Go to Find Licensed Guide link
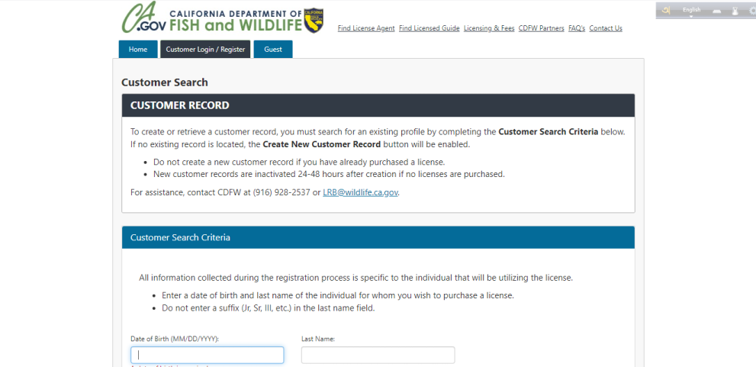The width and height of the screenshot is (756, 367). [429, 28]
